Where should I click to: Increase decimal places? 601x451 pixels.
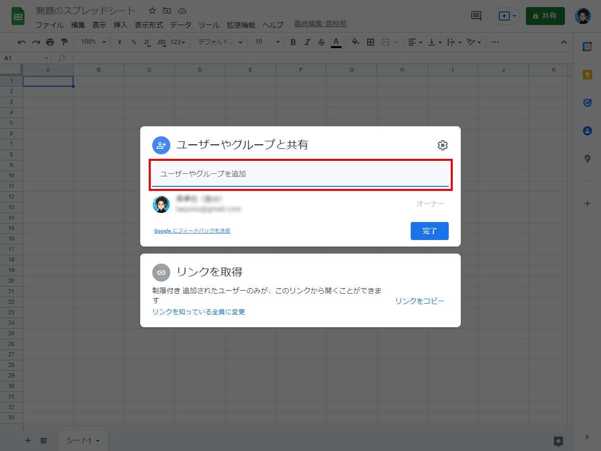(x=161, y=42)
